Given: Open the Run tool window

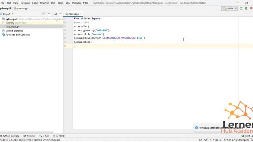Looking at the screenshot, I should (44, 136).
